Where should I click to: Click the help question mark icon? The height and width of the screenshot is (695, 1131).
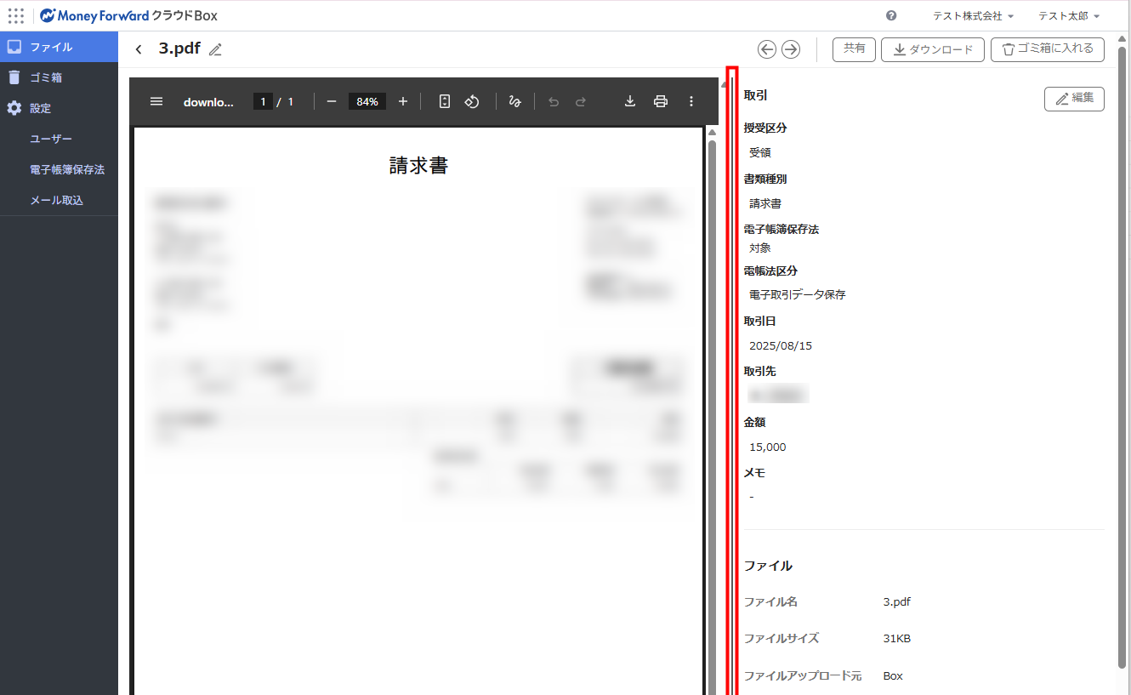point(891,15)
